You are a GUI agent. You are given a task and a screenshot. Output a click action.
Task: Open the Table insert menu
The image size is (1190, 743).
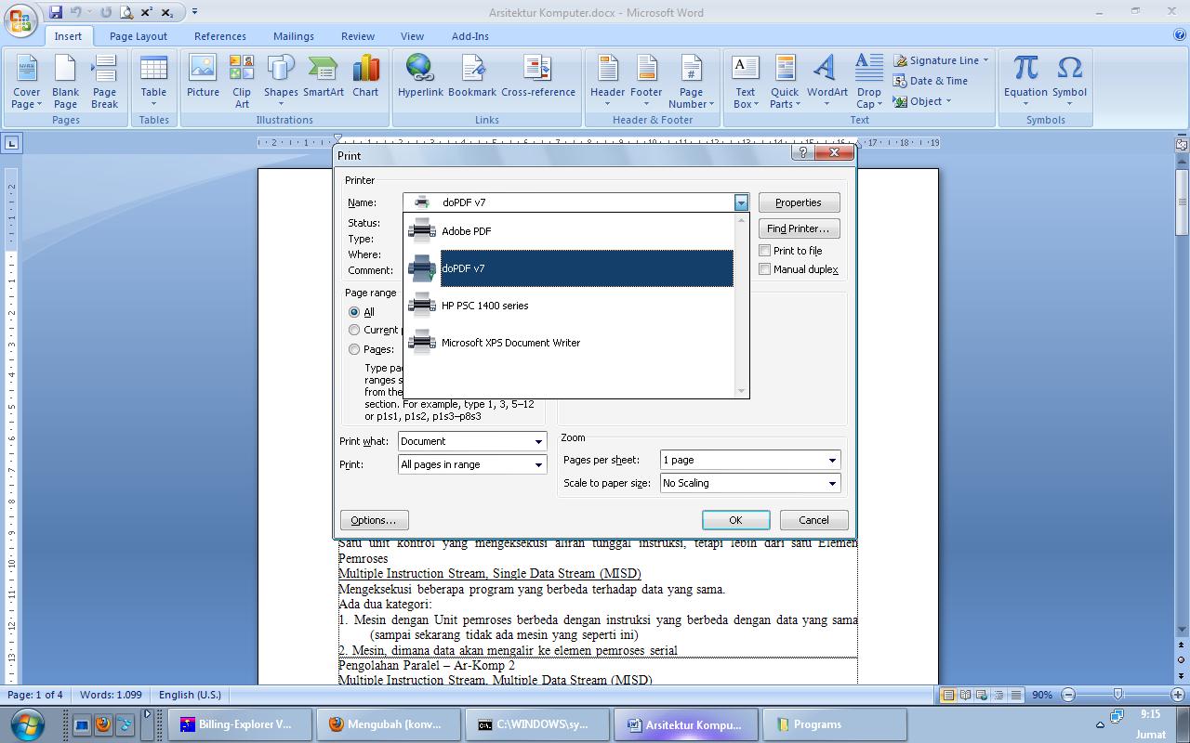[153, 82]
